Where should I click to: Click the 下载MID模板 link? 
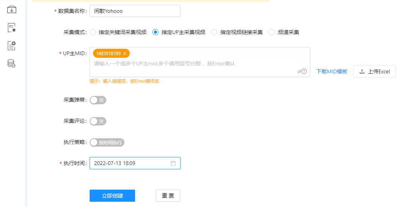click(332, 71)
